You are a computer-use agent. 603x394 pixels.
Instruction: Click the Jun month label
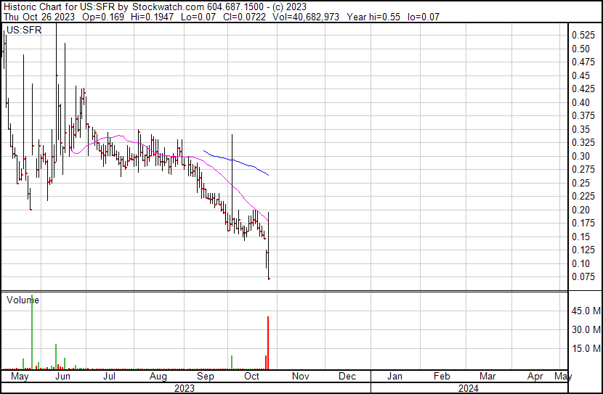pos(62,377)
